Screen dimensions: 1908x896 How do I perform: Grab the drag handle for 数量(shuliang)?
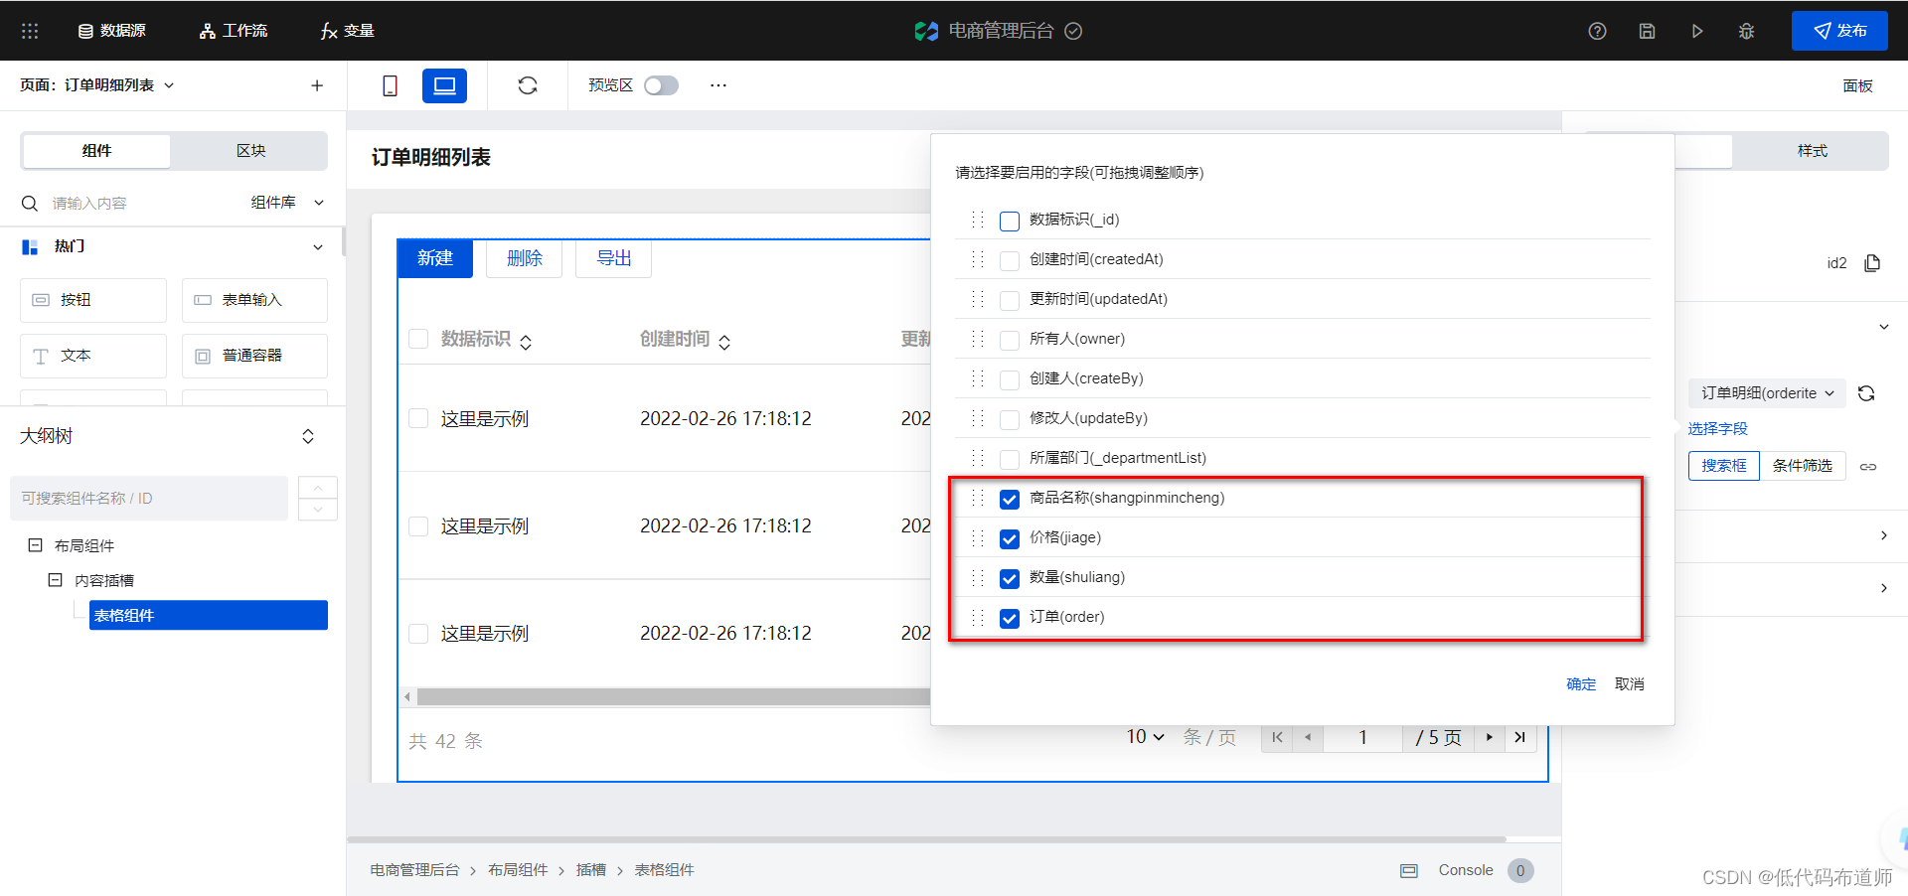point(978,577)
